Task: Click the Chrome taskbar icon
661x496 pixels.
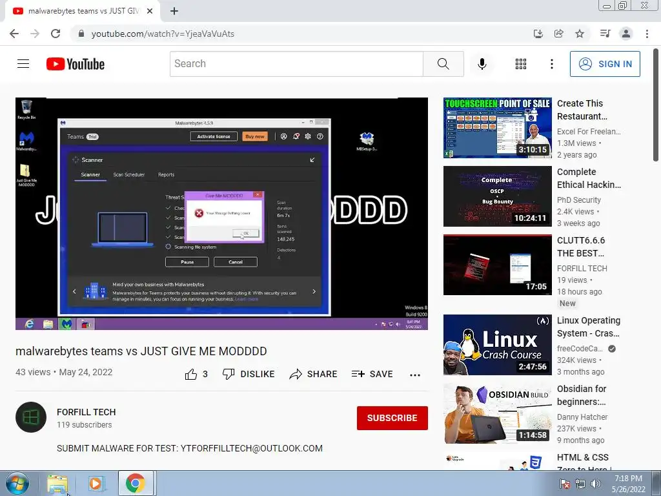Action: tap(136, 483)
